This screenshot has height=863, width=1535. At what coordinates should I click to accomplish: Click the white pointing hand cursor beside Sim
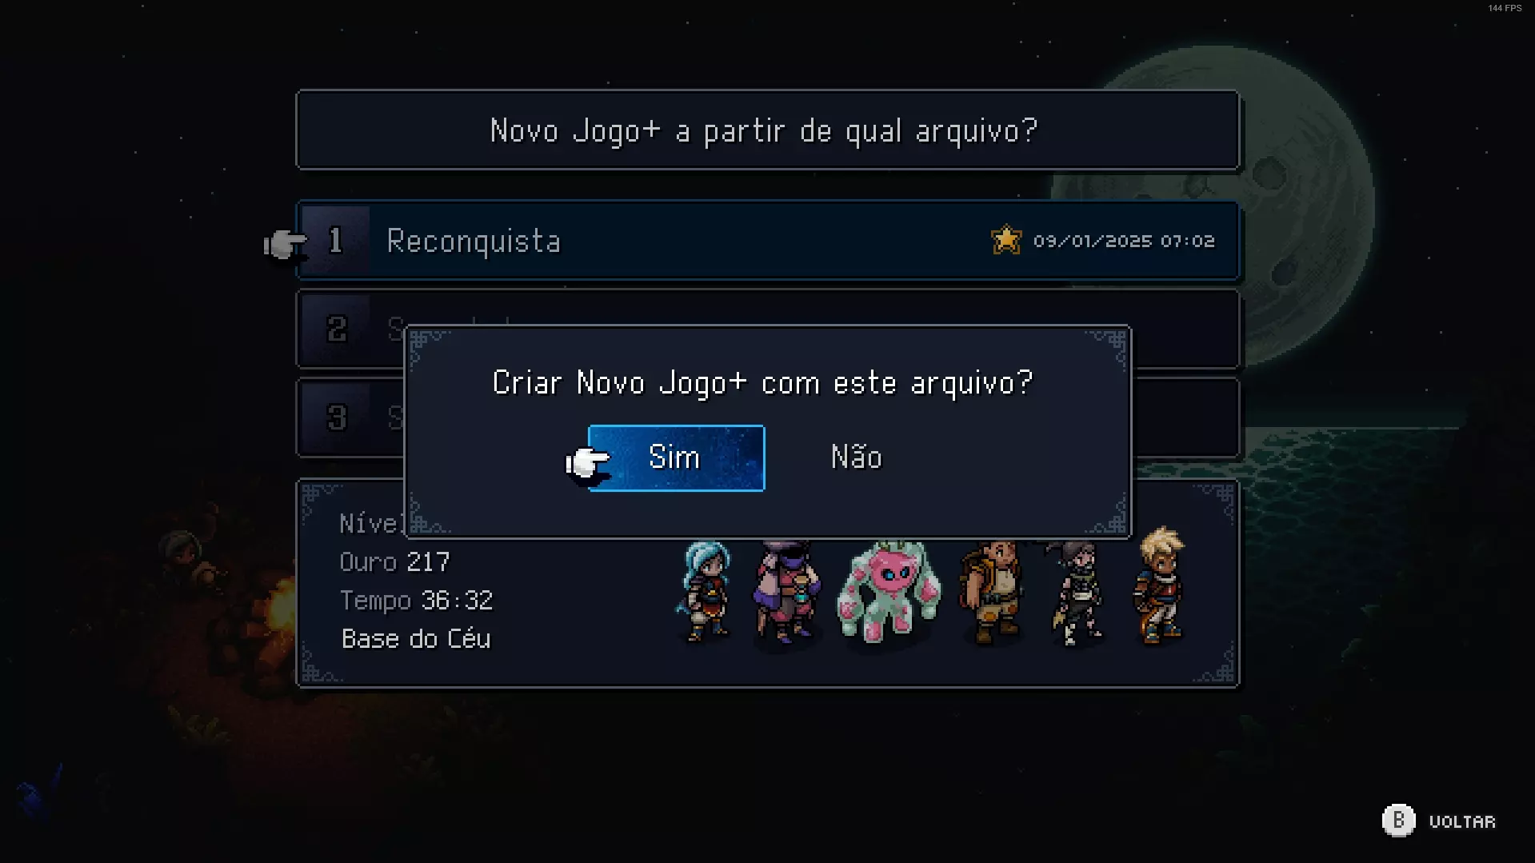click(x=588, y=463)
